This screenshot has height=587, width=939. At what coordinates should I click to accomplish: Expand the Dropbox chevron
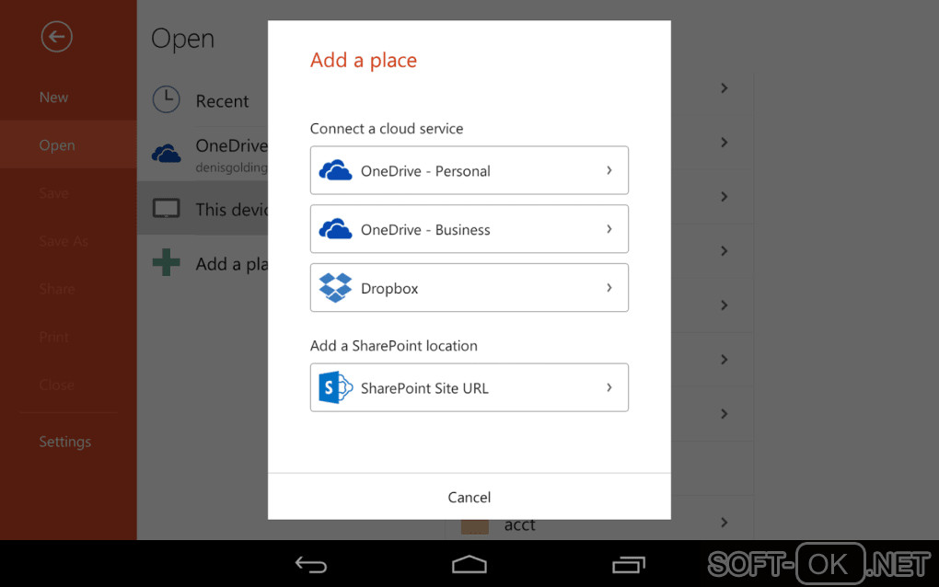[609, 288]
